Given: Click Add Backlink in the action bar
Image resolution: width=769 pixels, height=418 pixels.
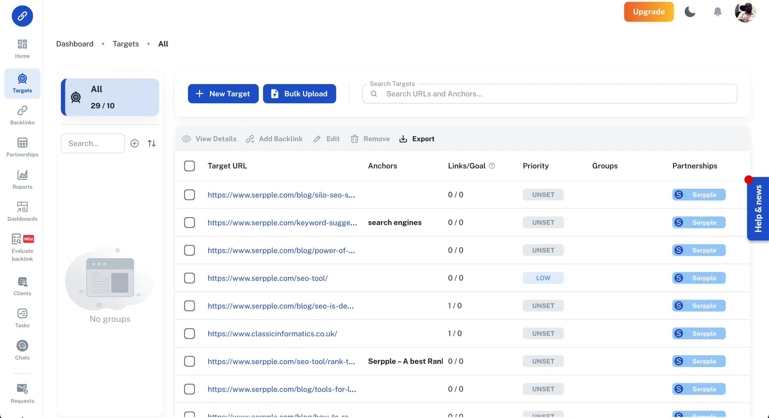Looking at the screenshot, I should click(x=274, y=139).
